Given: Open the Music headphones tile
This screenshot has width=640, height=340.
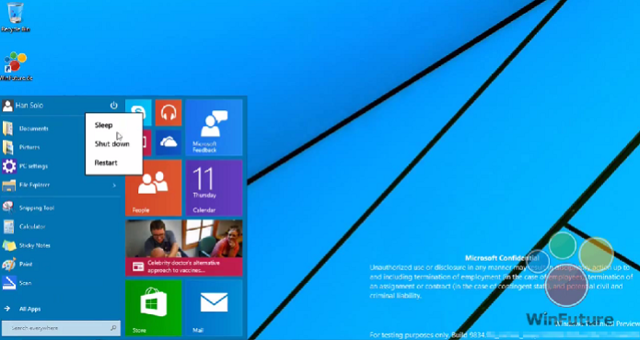Looking at the screenshot, I should pyautogui.click(x=169, y=113).
